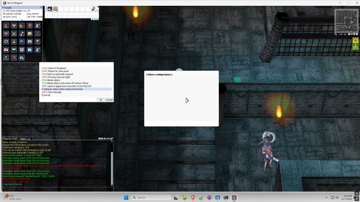
Task: Click the blue person menu icon
Action: coord(37,50)
